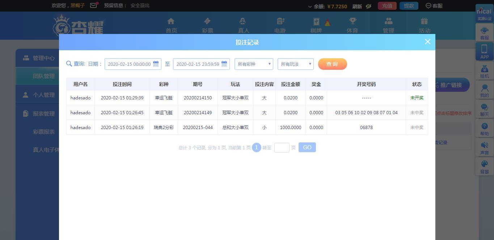Expand the 余额 balance chevron
Image resolution: width=494 pixels, height=240 pixels.
coord(310,7)
